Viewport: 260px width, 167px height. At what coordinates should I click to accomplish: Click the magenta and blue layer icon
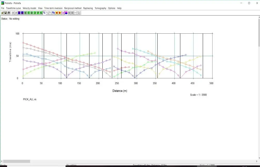66,13
